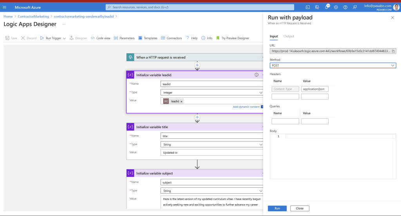Open the notifications bell

tap(327, 7)
